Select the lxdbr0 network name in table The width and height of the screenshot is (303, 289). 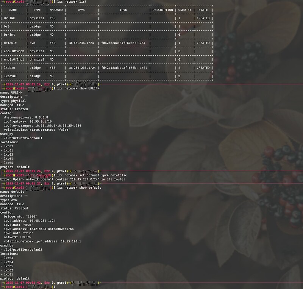coord(10,68)
